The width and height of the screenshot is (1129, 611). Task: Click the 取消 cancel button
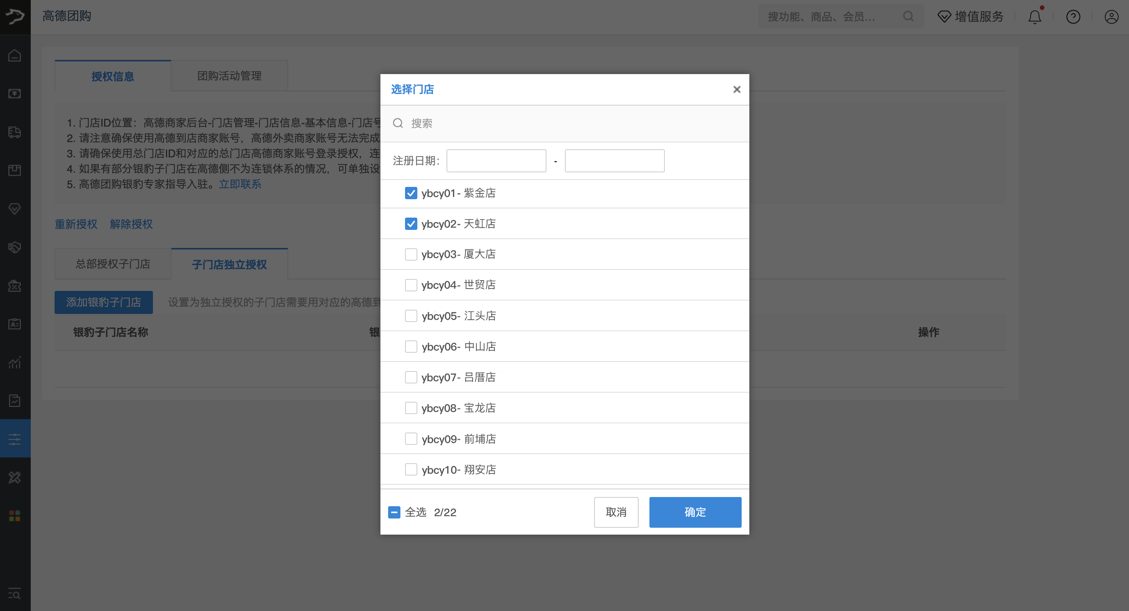(x=616, y=512)
